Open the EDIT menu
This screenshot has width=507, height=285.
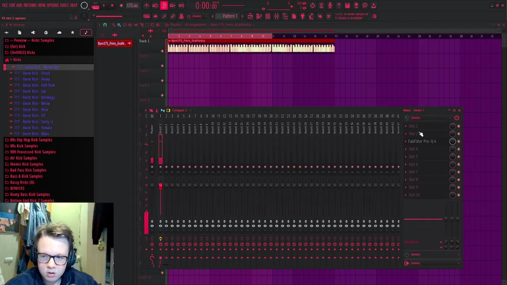coord(12,5)
